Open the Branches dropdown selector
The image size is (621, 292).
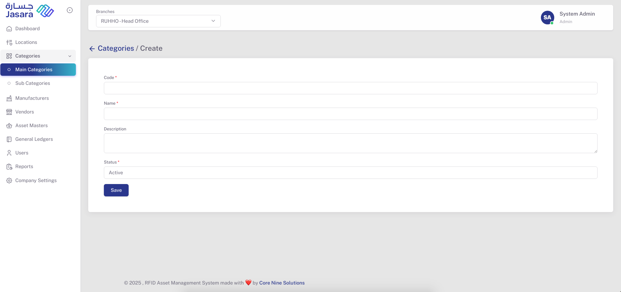(x=158, y=21)
